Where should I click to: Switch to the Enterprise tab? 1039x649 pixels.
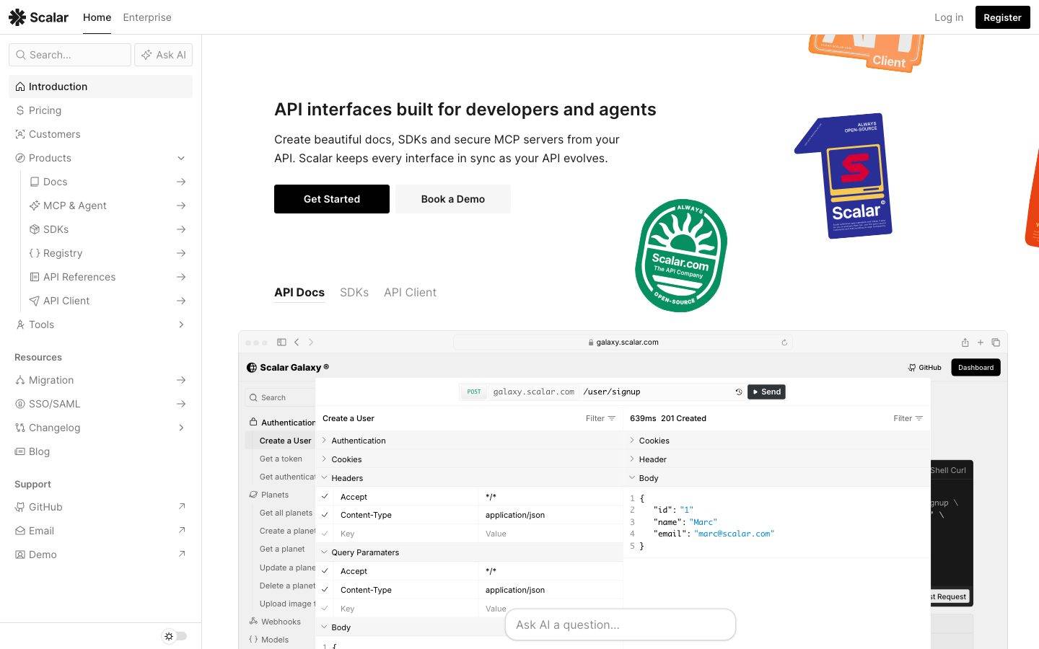(x=147, y=17)
